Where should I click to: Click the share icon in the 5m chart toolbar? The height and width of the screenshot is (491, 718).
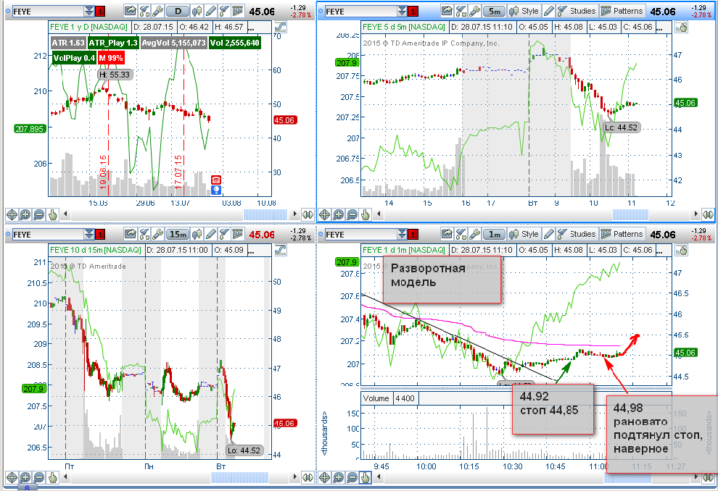447,11
